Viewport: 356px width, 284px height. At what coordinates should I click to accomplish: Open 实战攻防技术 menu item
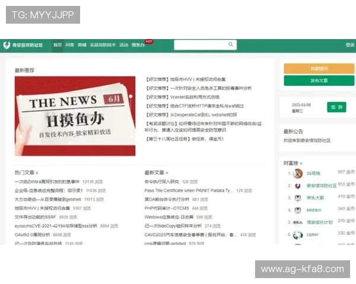103,45
